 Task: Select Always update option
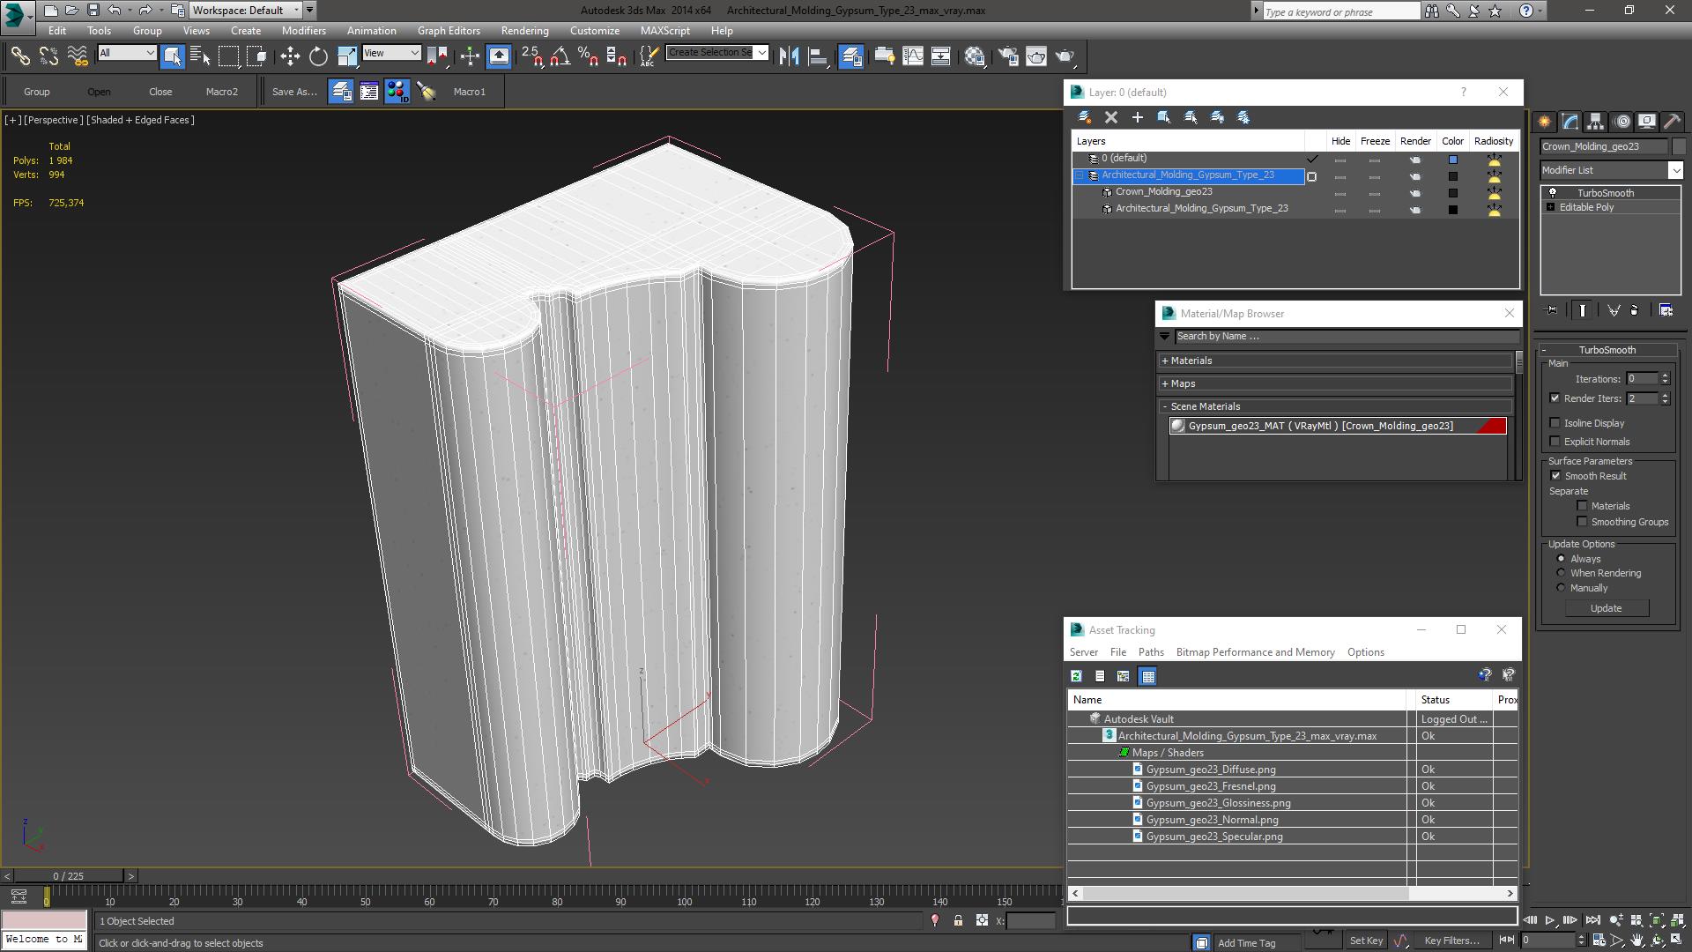coord(1561,559)
